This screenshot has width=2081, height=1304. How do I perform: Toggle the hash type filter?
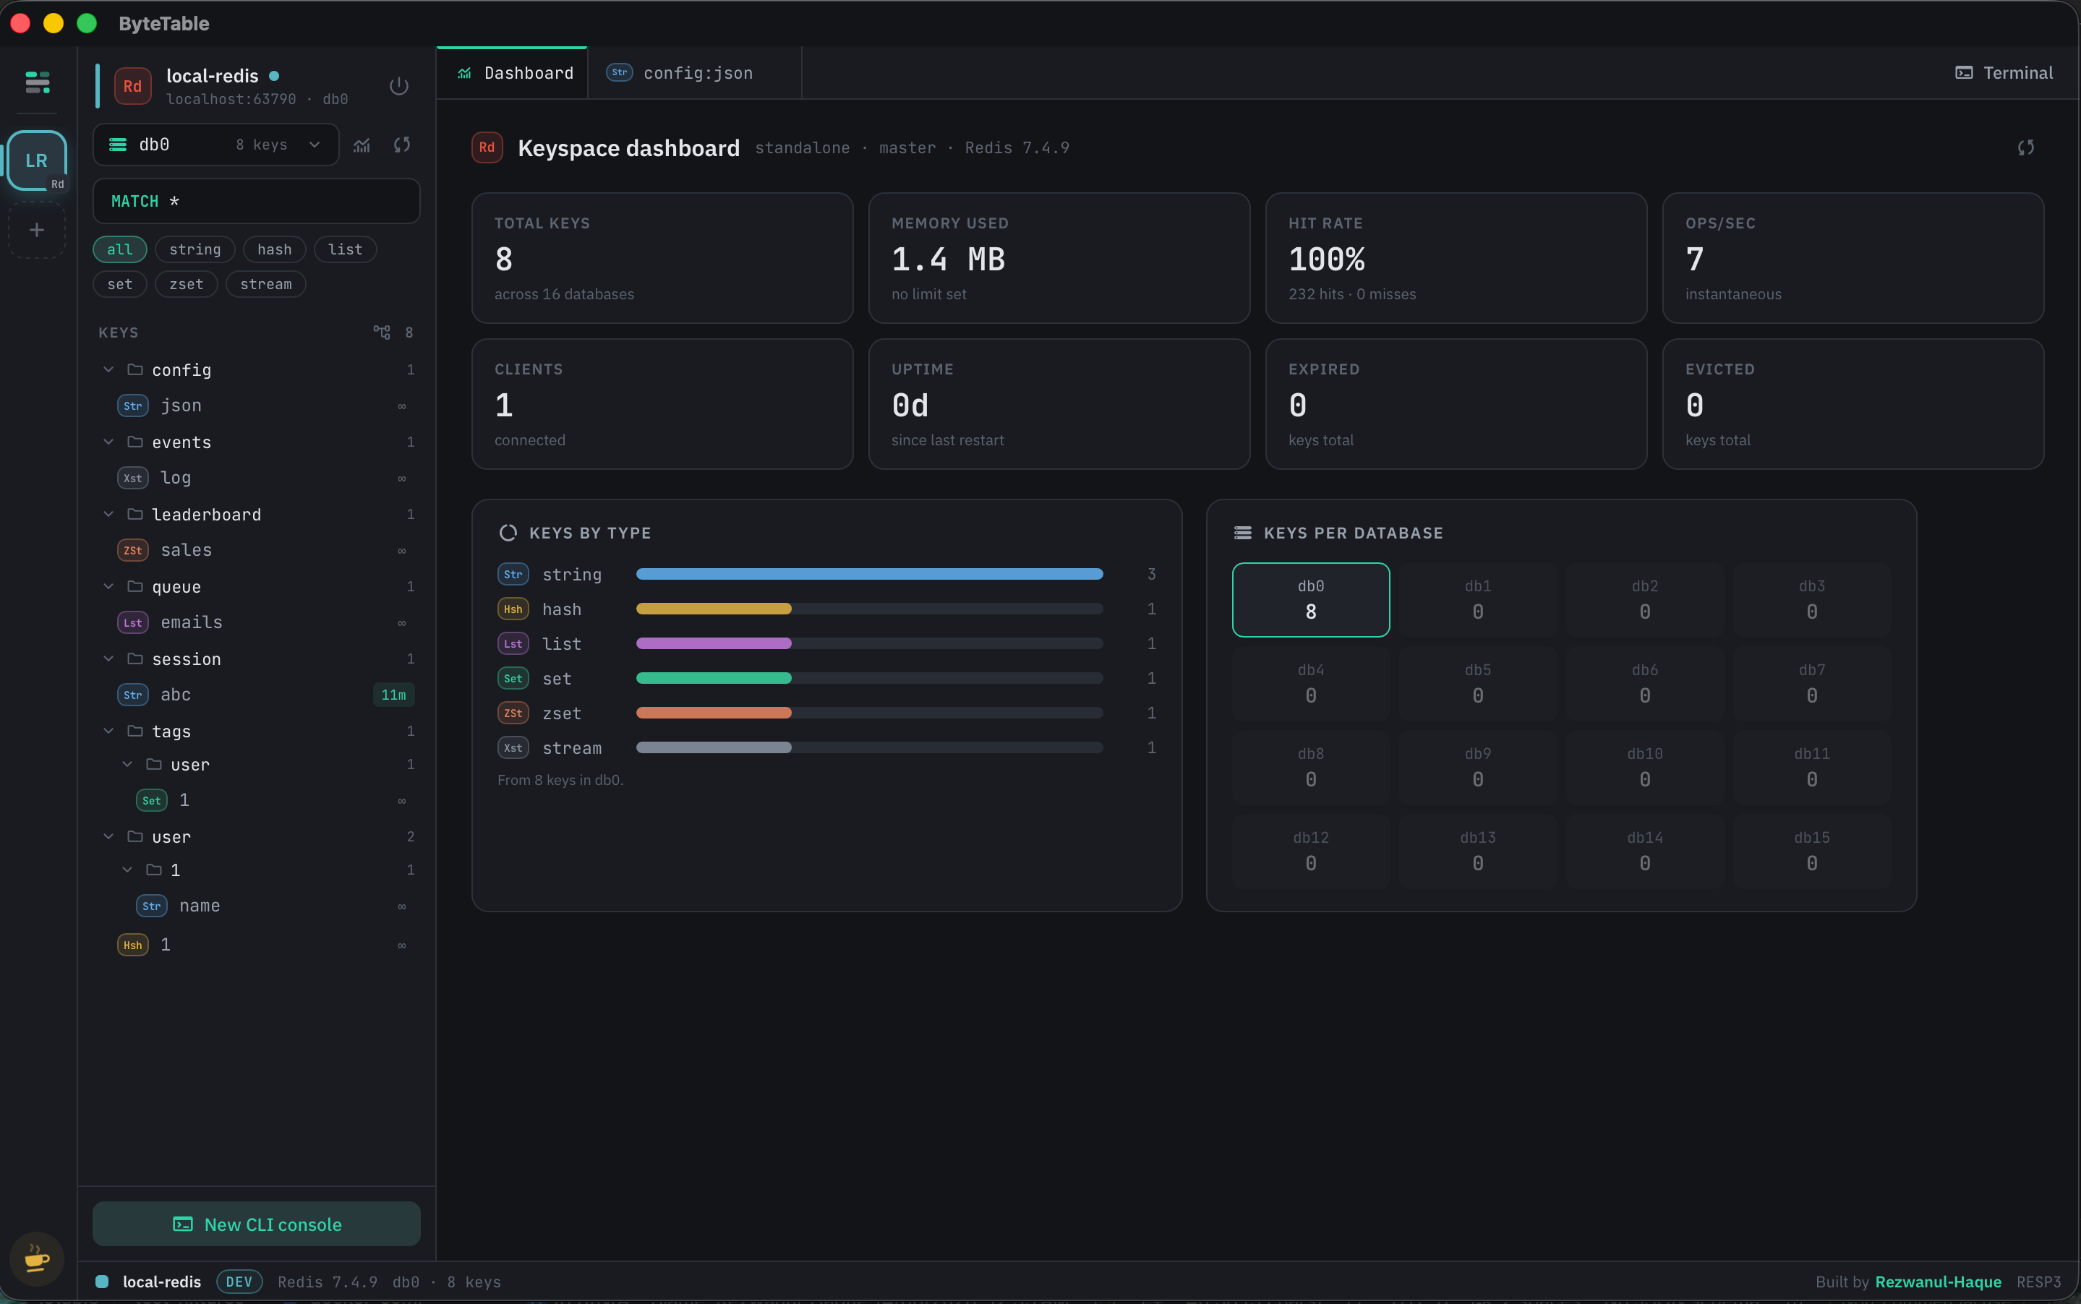coord(274,249)
